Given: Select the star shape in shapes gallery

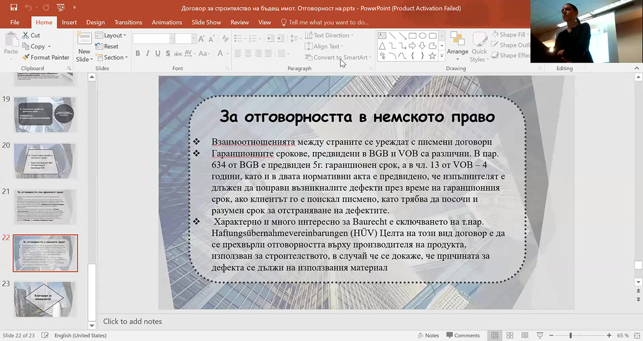Looking at the screenshot, I should coord(433,55).
